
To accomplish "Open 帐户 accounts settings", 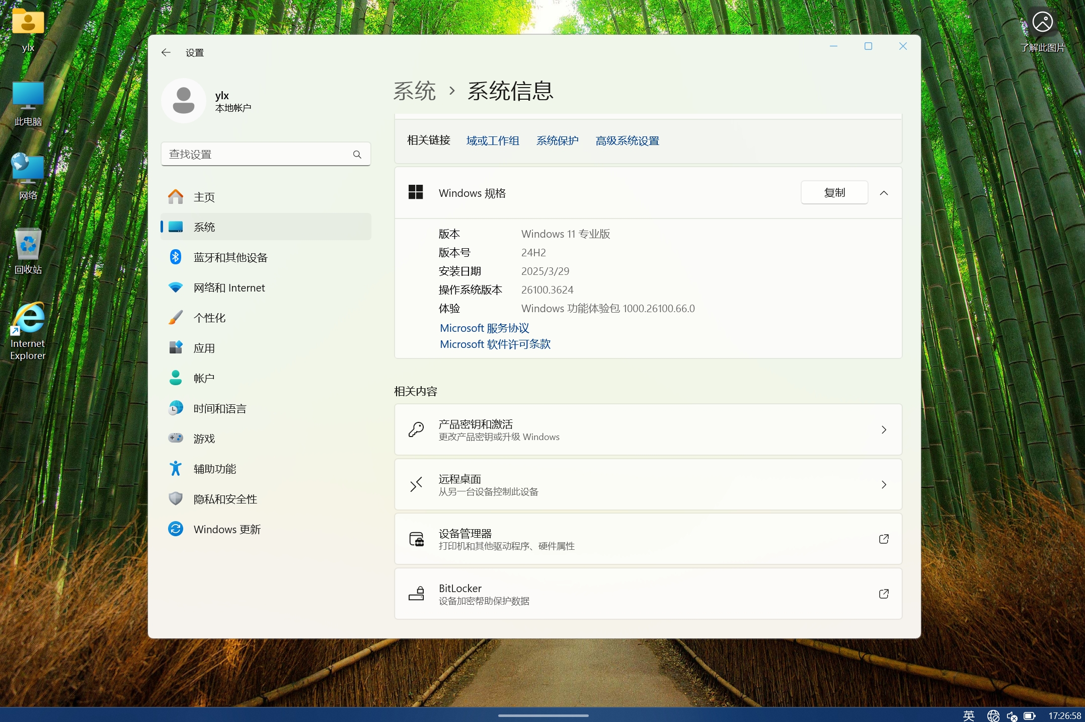I will [266, 378].
